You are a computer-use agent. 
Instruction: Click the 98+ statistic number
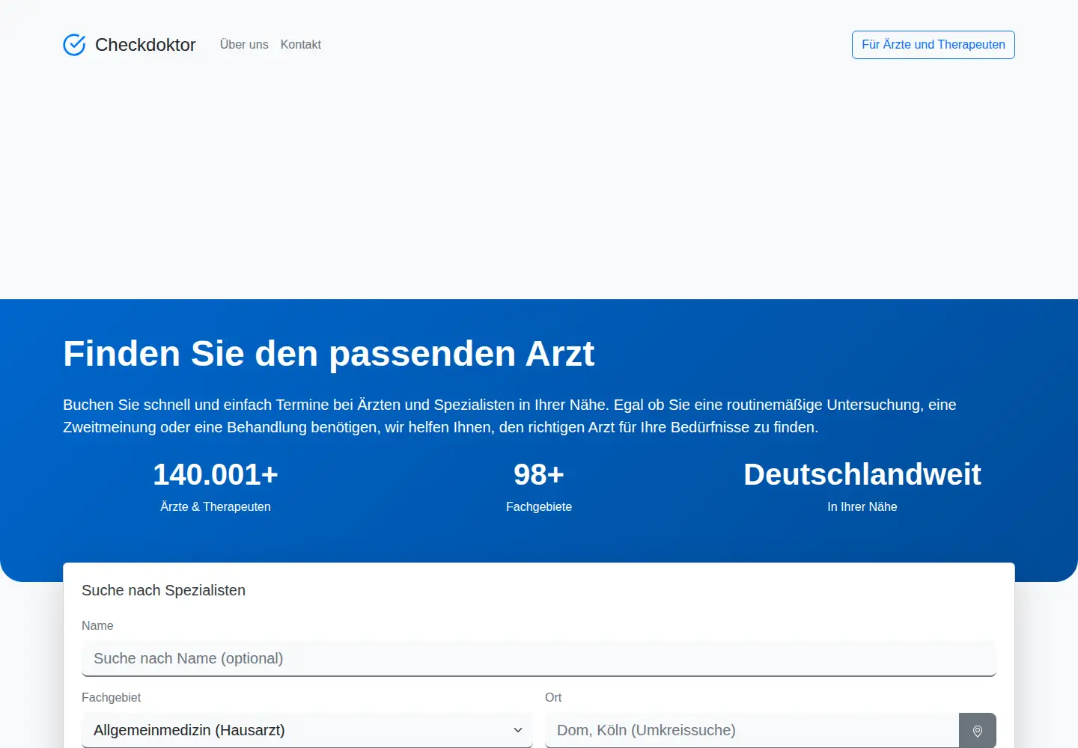pyautogui.click(x=539, y=474)
